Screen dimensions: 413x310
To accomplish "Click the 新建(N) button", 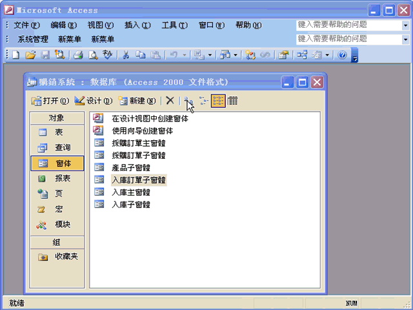I will 137,101.
